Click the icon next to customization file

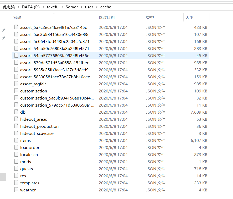[x=16, y=91]
